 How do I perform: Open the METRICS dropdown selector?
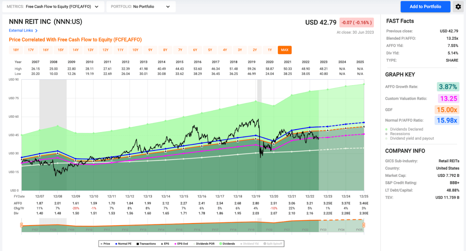(x=53, y=7)
